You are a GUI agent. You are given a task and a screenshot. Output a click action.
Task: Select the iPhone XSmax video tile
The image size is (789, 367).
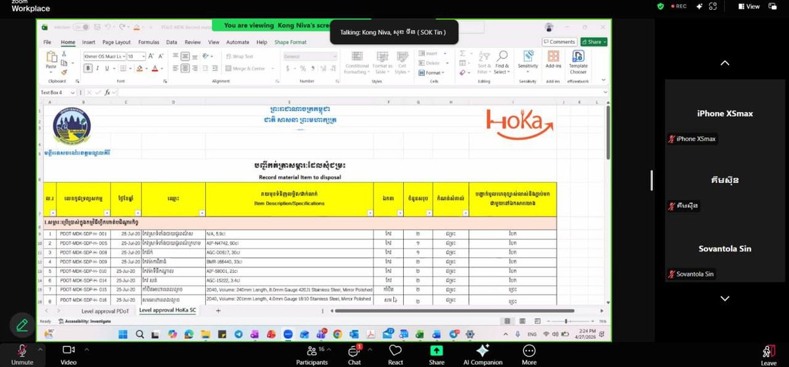point(725,113)
